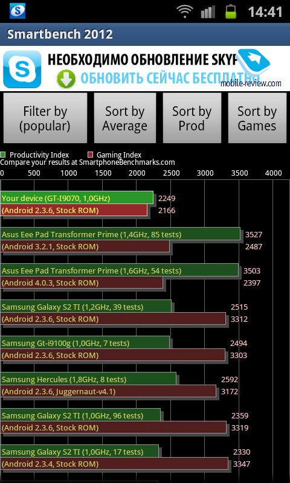This screenshot has height=483, width=290.
Task: Click the Skype logo in the ad banner
Action: [22, 69]
